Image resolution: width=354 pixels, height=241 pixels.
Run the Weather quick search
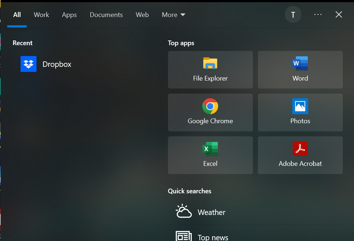point(255,212)
